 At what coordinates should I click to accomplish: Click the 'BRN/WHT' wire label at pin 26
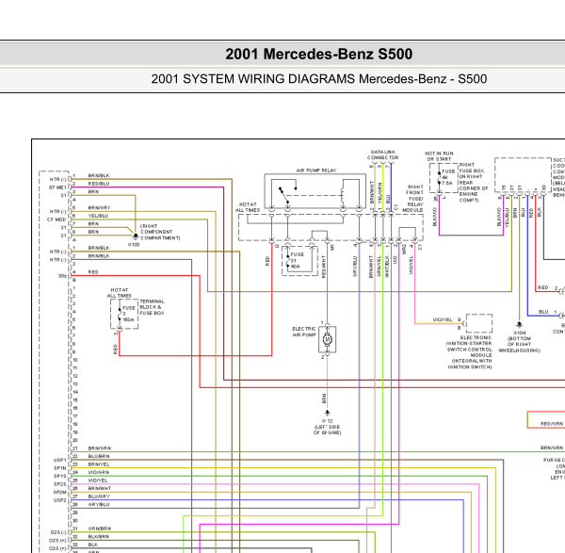100,488
